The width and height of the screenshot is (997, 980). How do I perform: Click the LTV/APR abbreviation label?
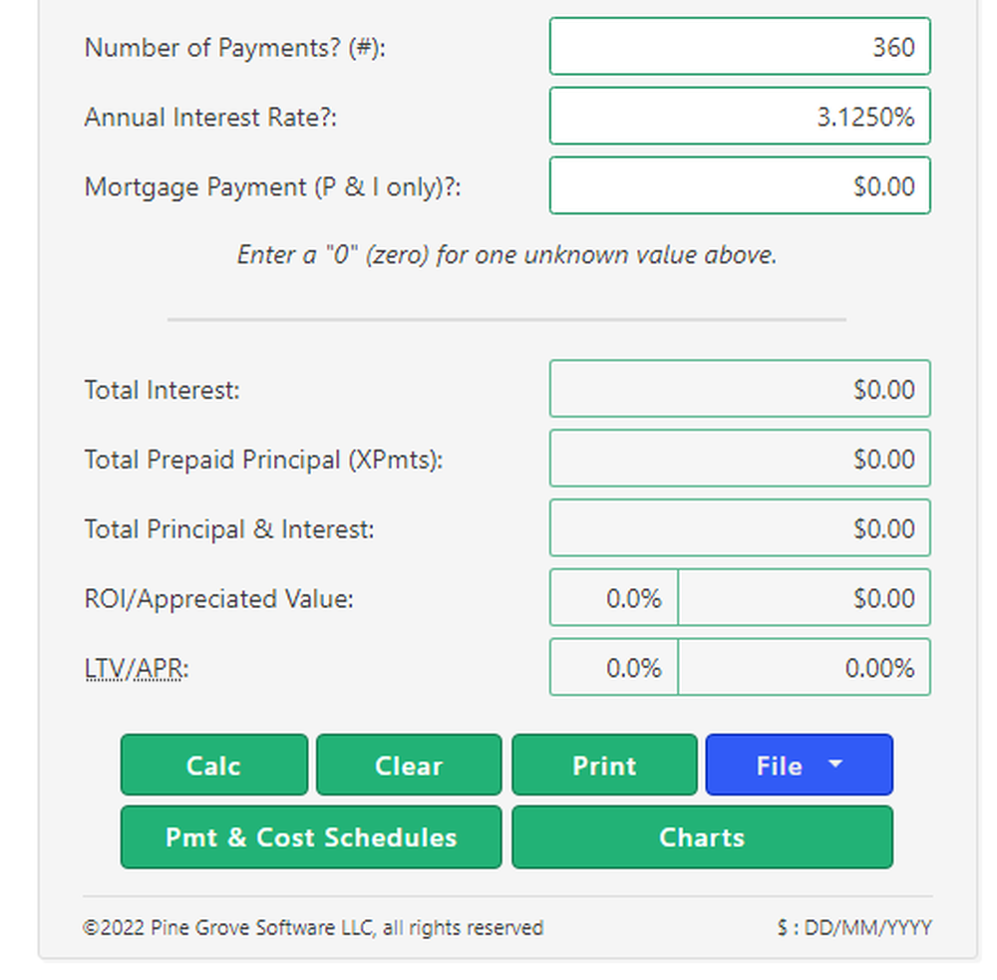point(136,669)
